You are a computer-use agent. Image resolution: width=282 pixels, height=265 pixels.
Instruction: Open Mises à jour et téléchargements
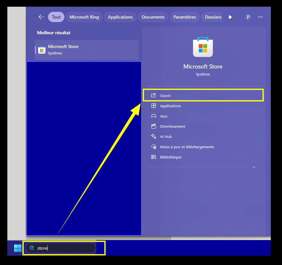(203, 147)
